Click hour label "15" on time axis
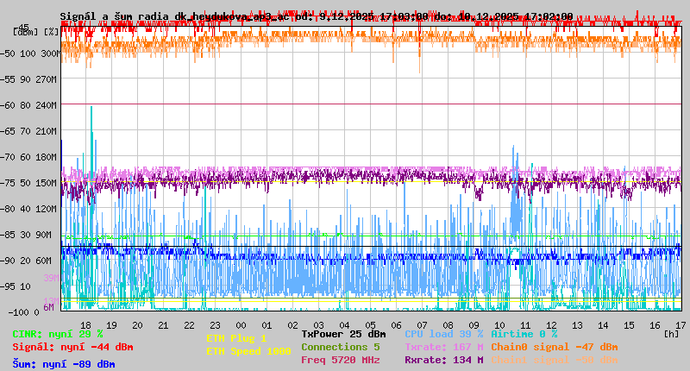This screenshot has height=371, width=690. click(630, 325)
